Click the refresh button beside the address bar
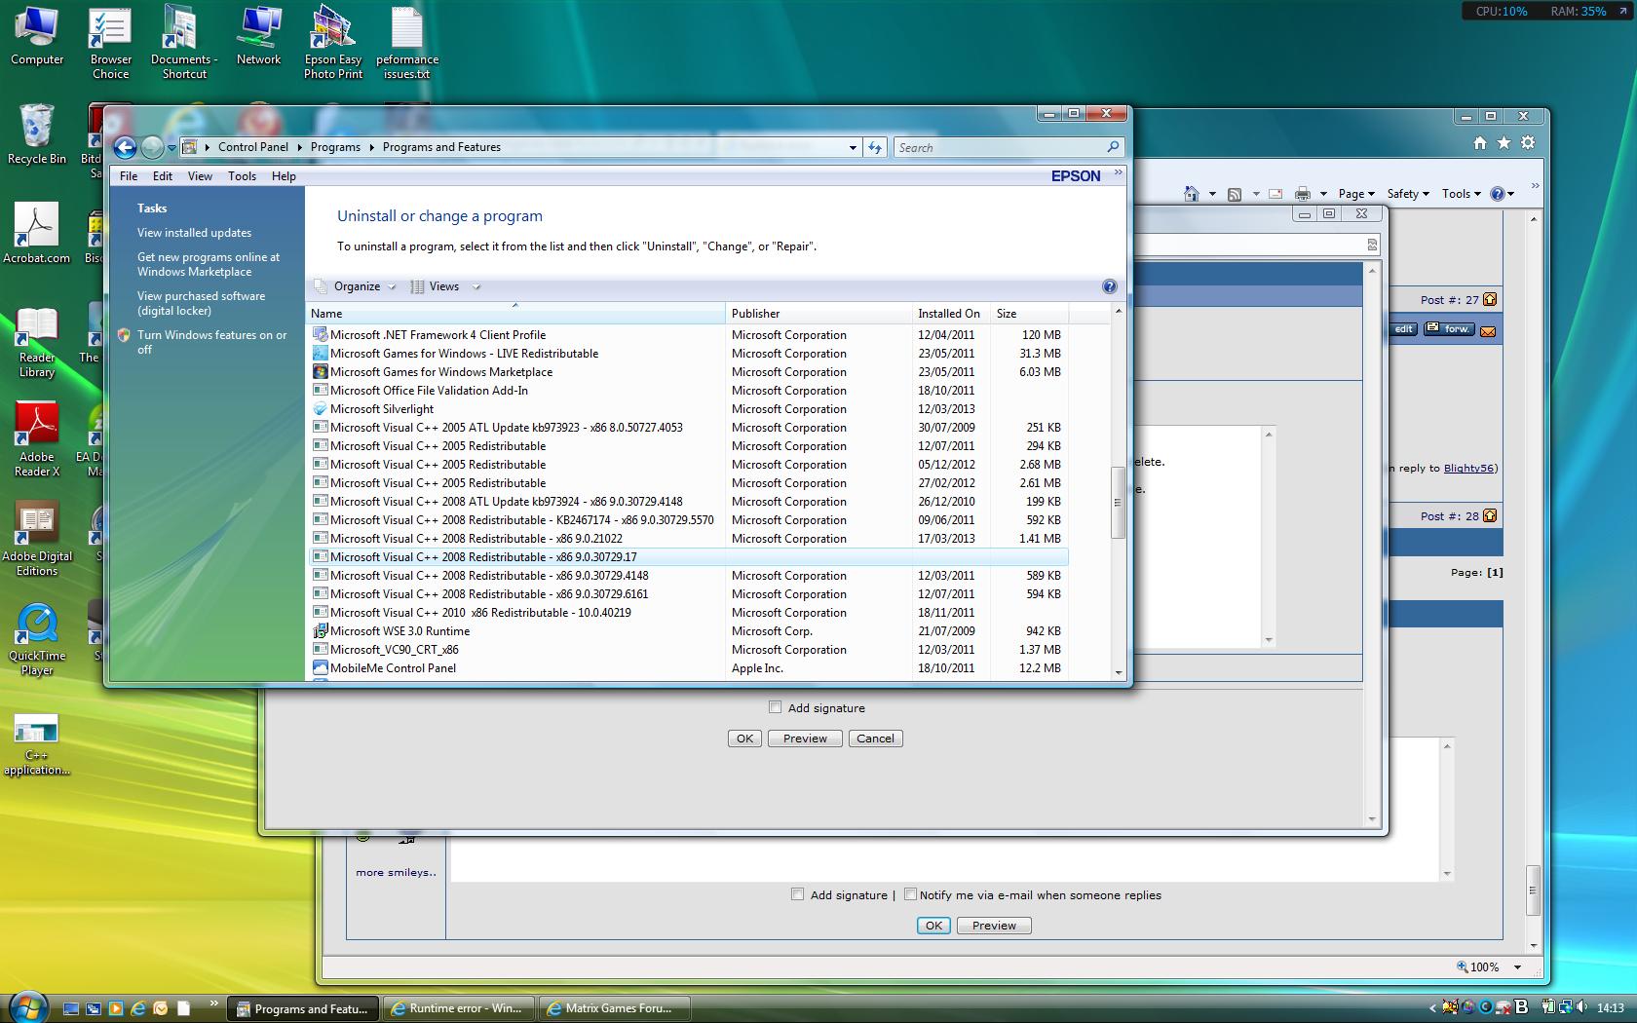1637x1023 pixels. 875,147
